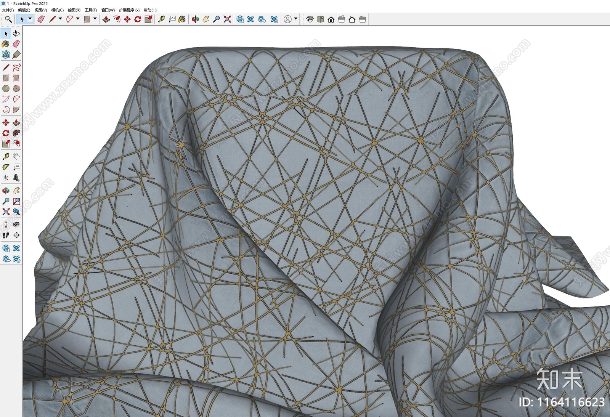Choose the Rectangle tool in the left palette

(x=6, y=78)
